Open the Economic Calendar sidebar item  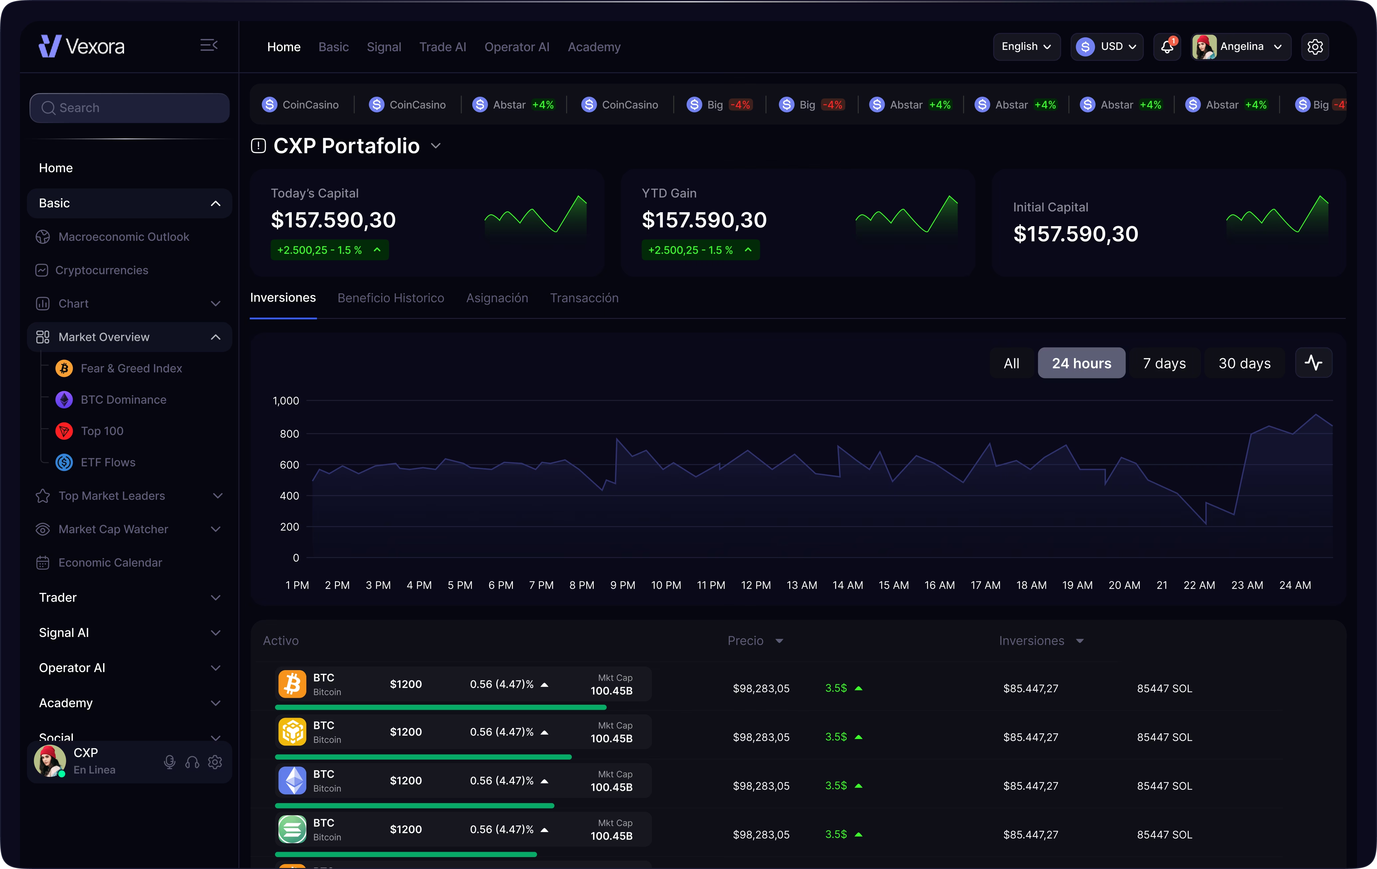[x=110, y=563]
